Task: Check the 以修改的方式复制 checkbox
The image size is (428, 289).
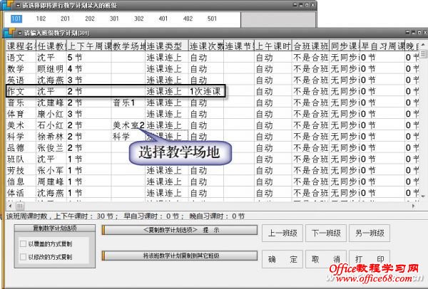Action: click(24, 257)
